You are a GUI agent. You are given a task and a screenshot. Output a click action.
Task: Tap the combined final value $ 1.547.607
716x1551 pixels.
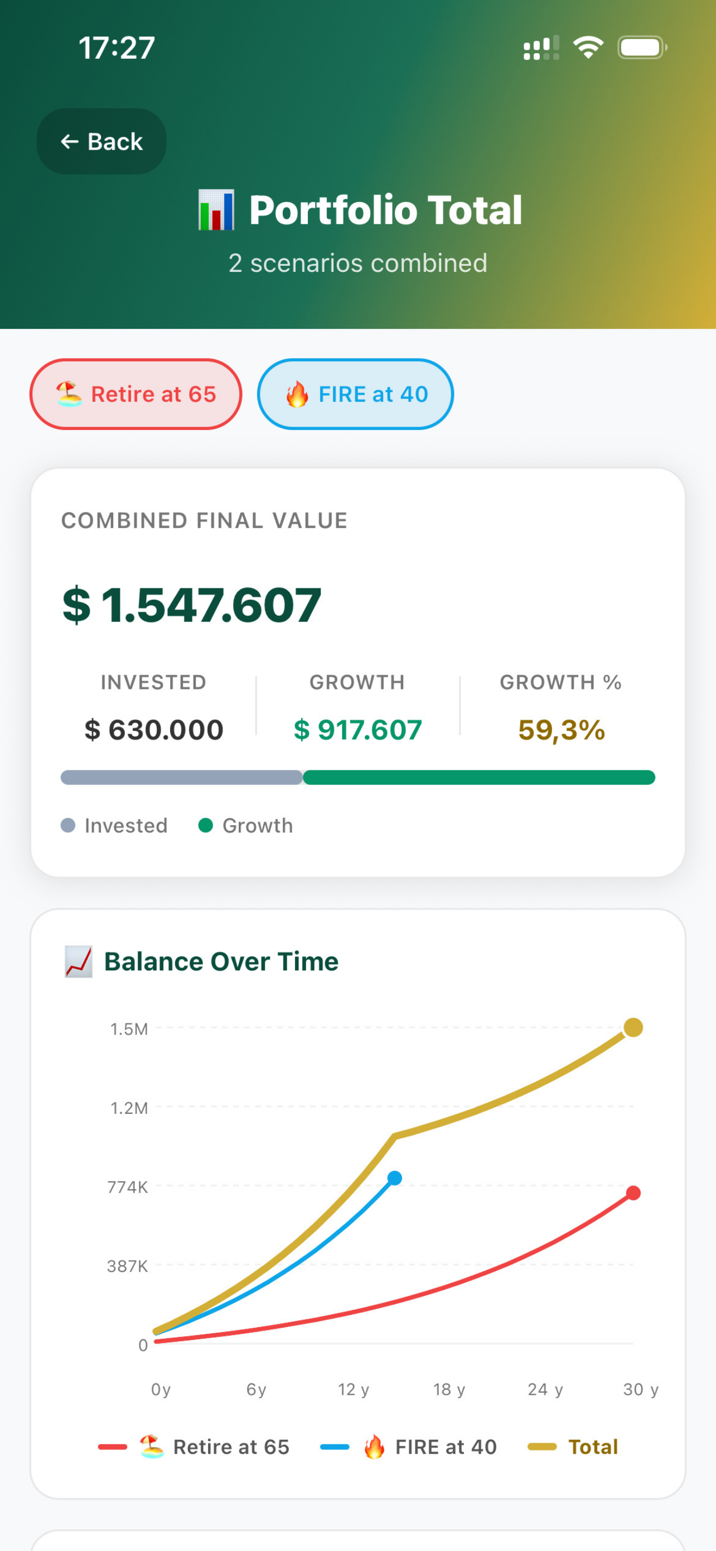pos(192,605)
